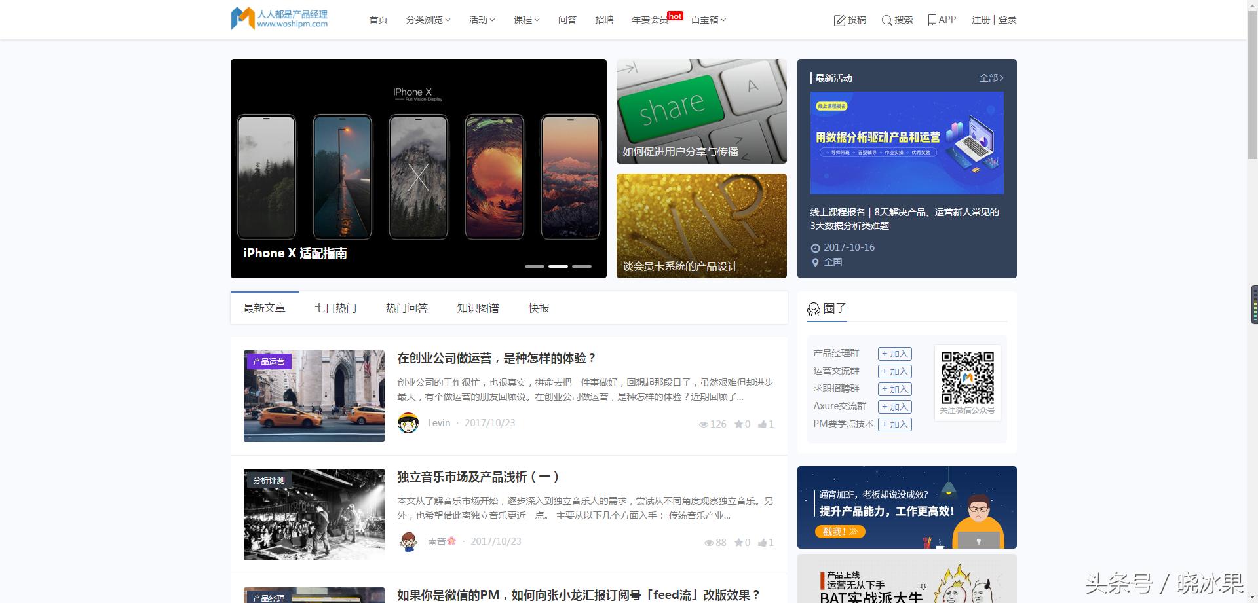The width and height of the screenshot is (1258, 603).
Task: Click the 圈子 panel header icon
Action: point(813,307)
